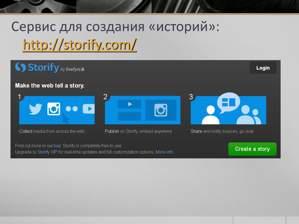
Task: Click the YouTube play icon in step 1
Action: point(89,109)
